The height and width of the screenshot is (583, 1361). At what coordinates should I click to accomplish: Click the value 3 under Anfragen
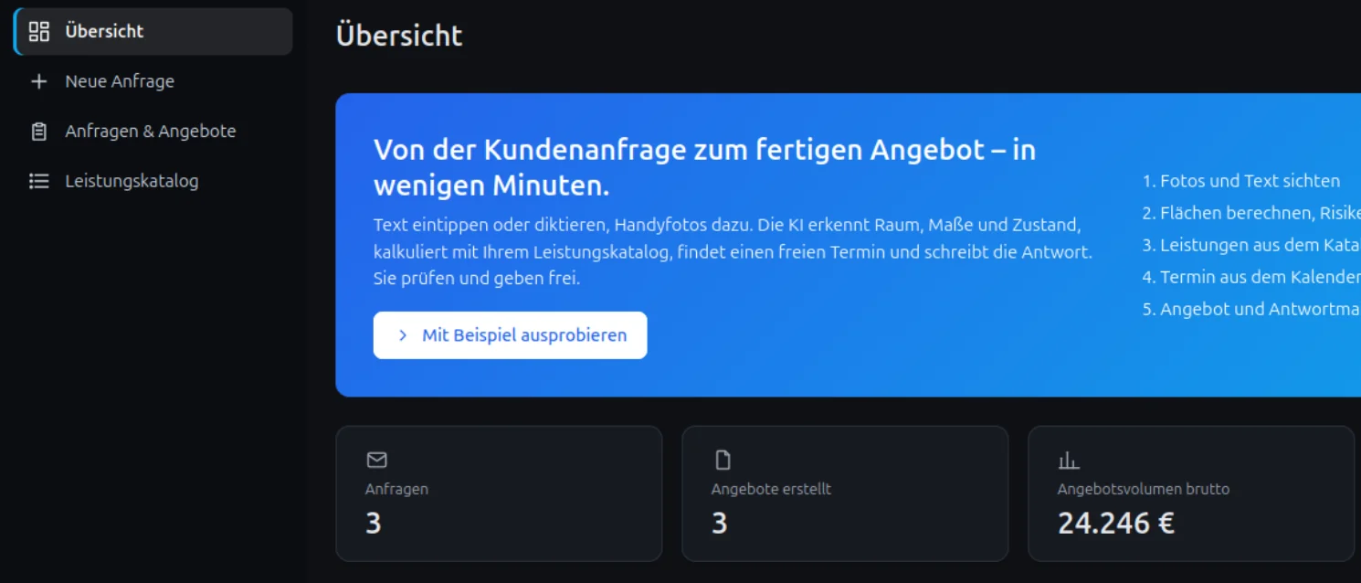click(x=373, y=523)
